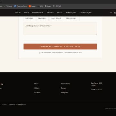
Task: Select the 'Rua Áurea 200' address text
Action: pyautogui.click(x=96, y=83)
